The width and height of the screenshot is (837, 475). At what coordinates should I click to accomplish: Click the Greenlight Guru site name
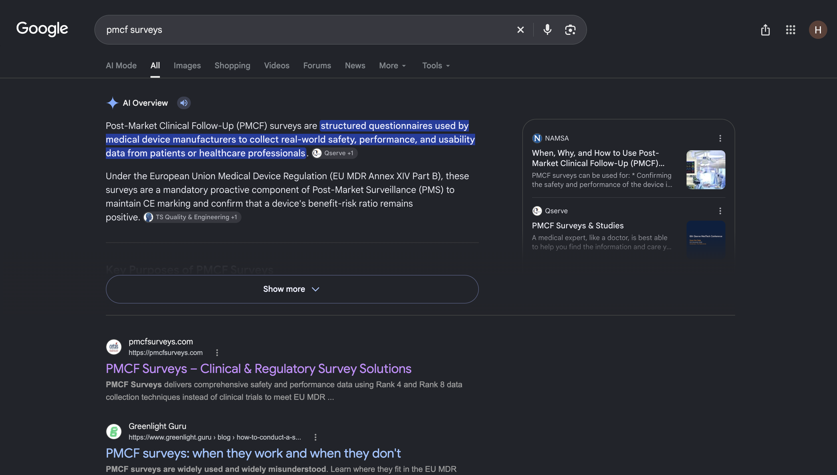157,426
